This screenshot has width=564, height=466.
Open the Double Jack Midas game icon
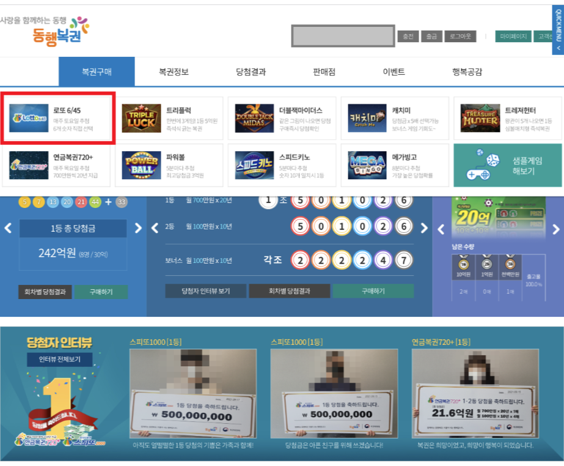pyautogui.click(x=254, y=118)
